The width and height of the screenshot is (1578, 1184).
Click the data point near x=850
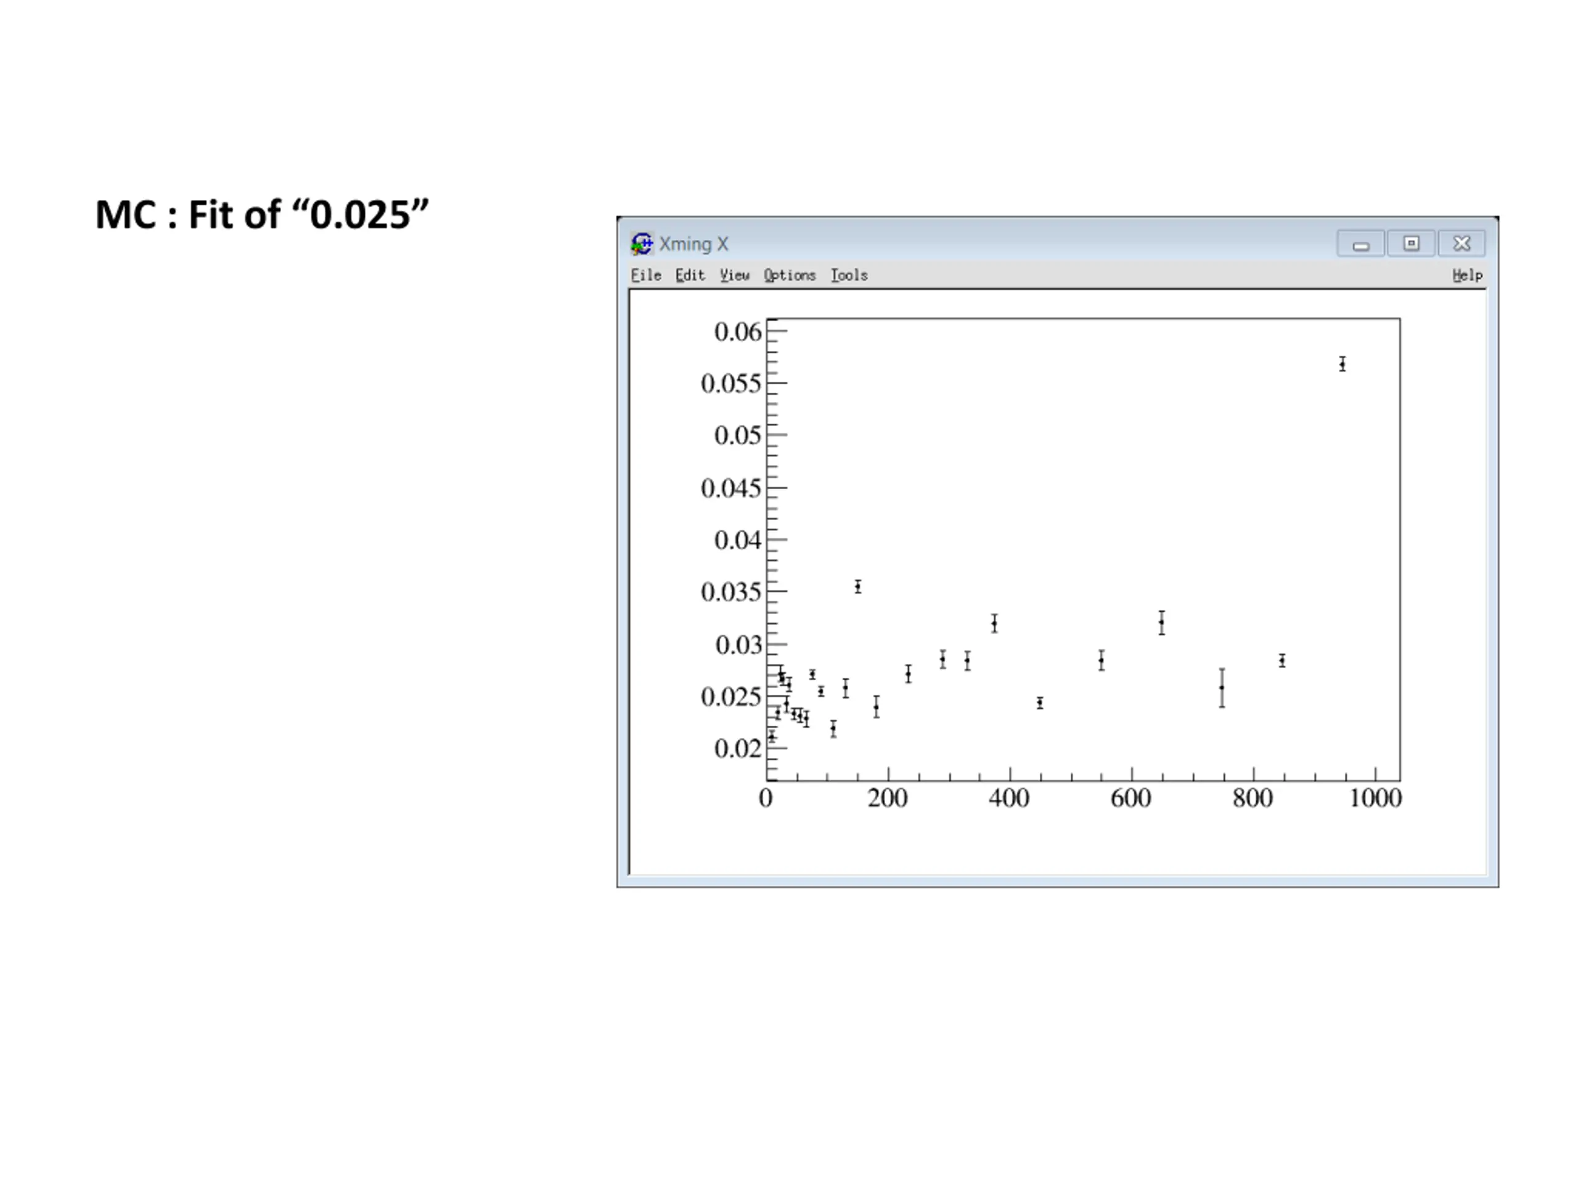pos(1282,661)
